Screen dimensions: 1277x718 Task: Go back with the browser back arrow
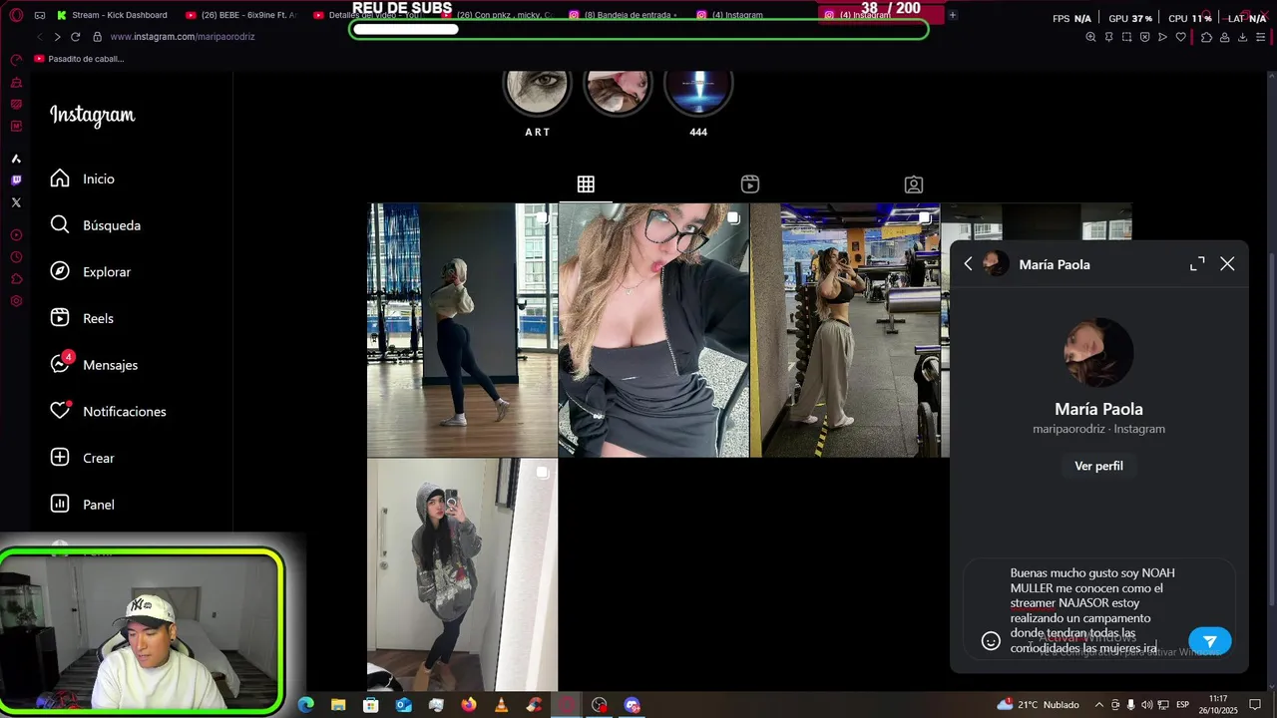pos(39,37)
